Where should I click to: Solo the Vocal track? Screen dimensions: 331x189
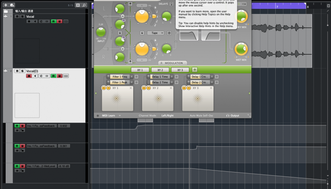pyautogui.click(x=22, y=17)
